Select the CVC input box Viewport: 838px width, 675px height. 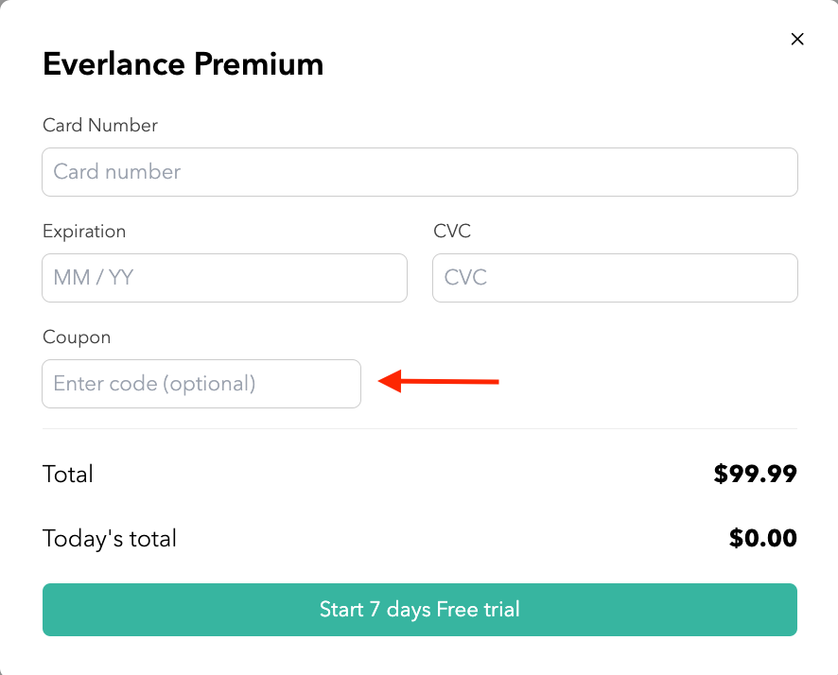(615, 278)
